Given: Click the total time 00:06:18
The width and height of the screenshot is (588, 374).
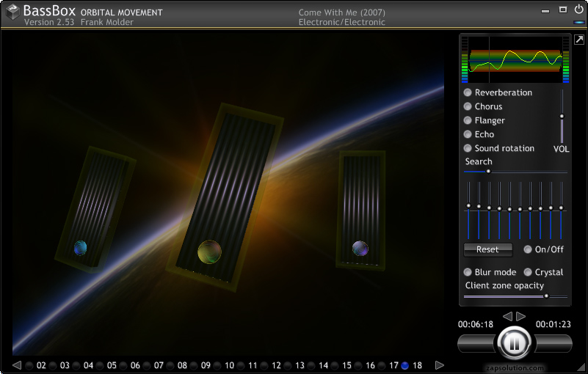Looking at the screenshot, I should point(475,324).
